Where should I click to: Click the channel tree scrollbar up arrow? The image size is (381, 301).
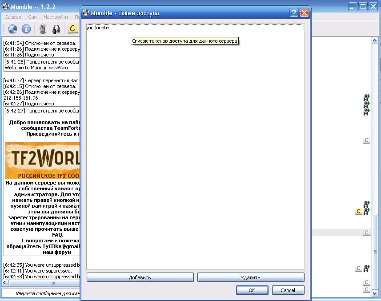tap(375, 40)
